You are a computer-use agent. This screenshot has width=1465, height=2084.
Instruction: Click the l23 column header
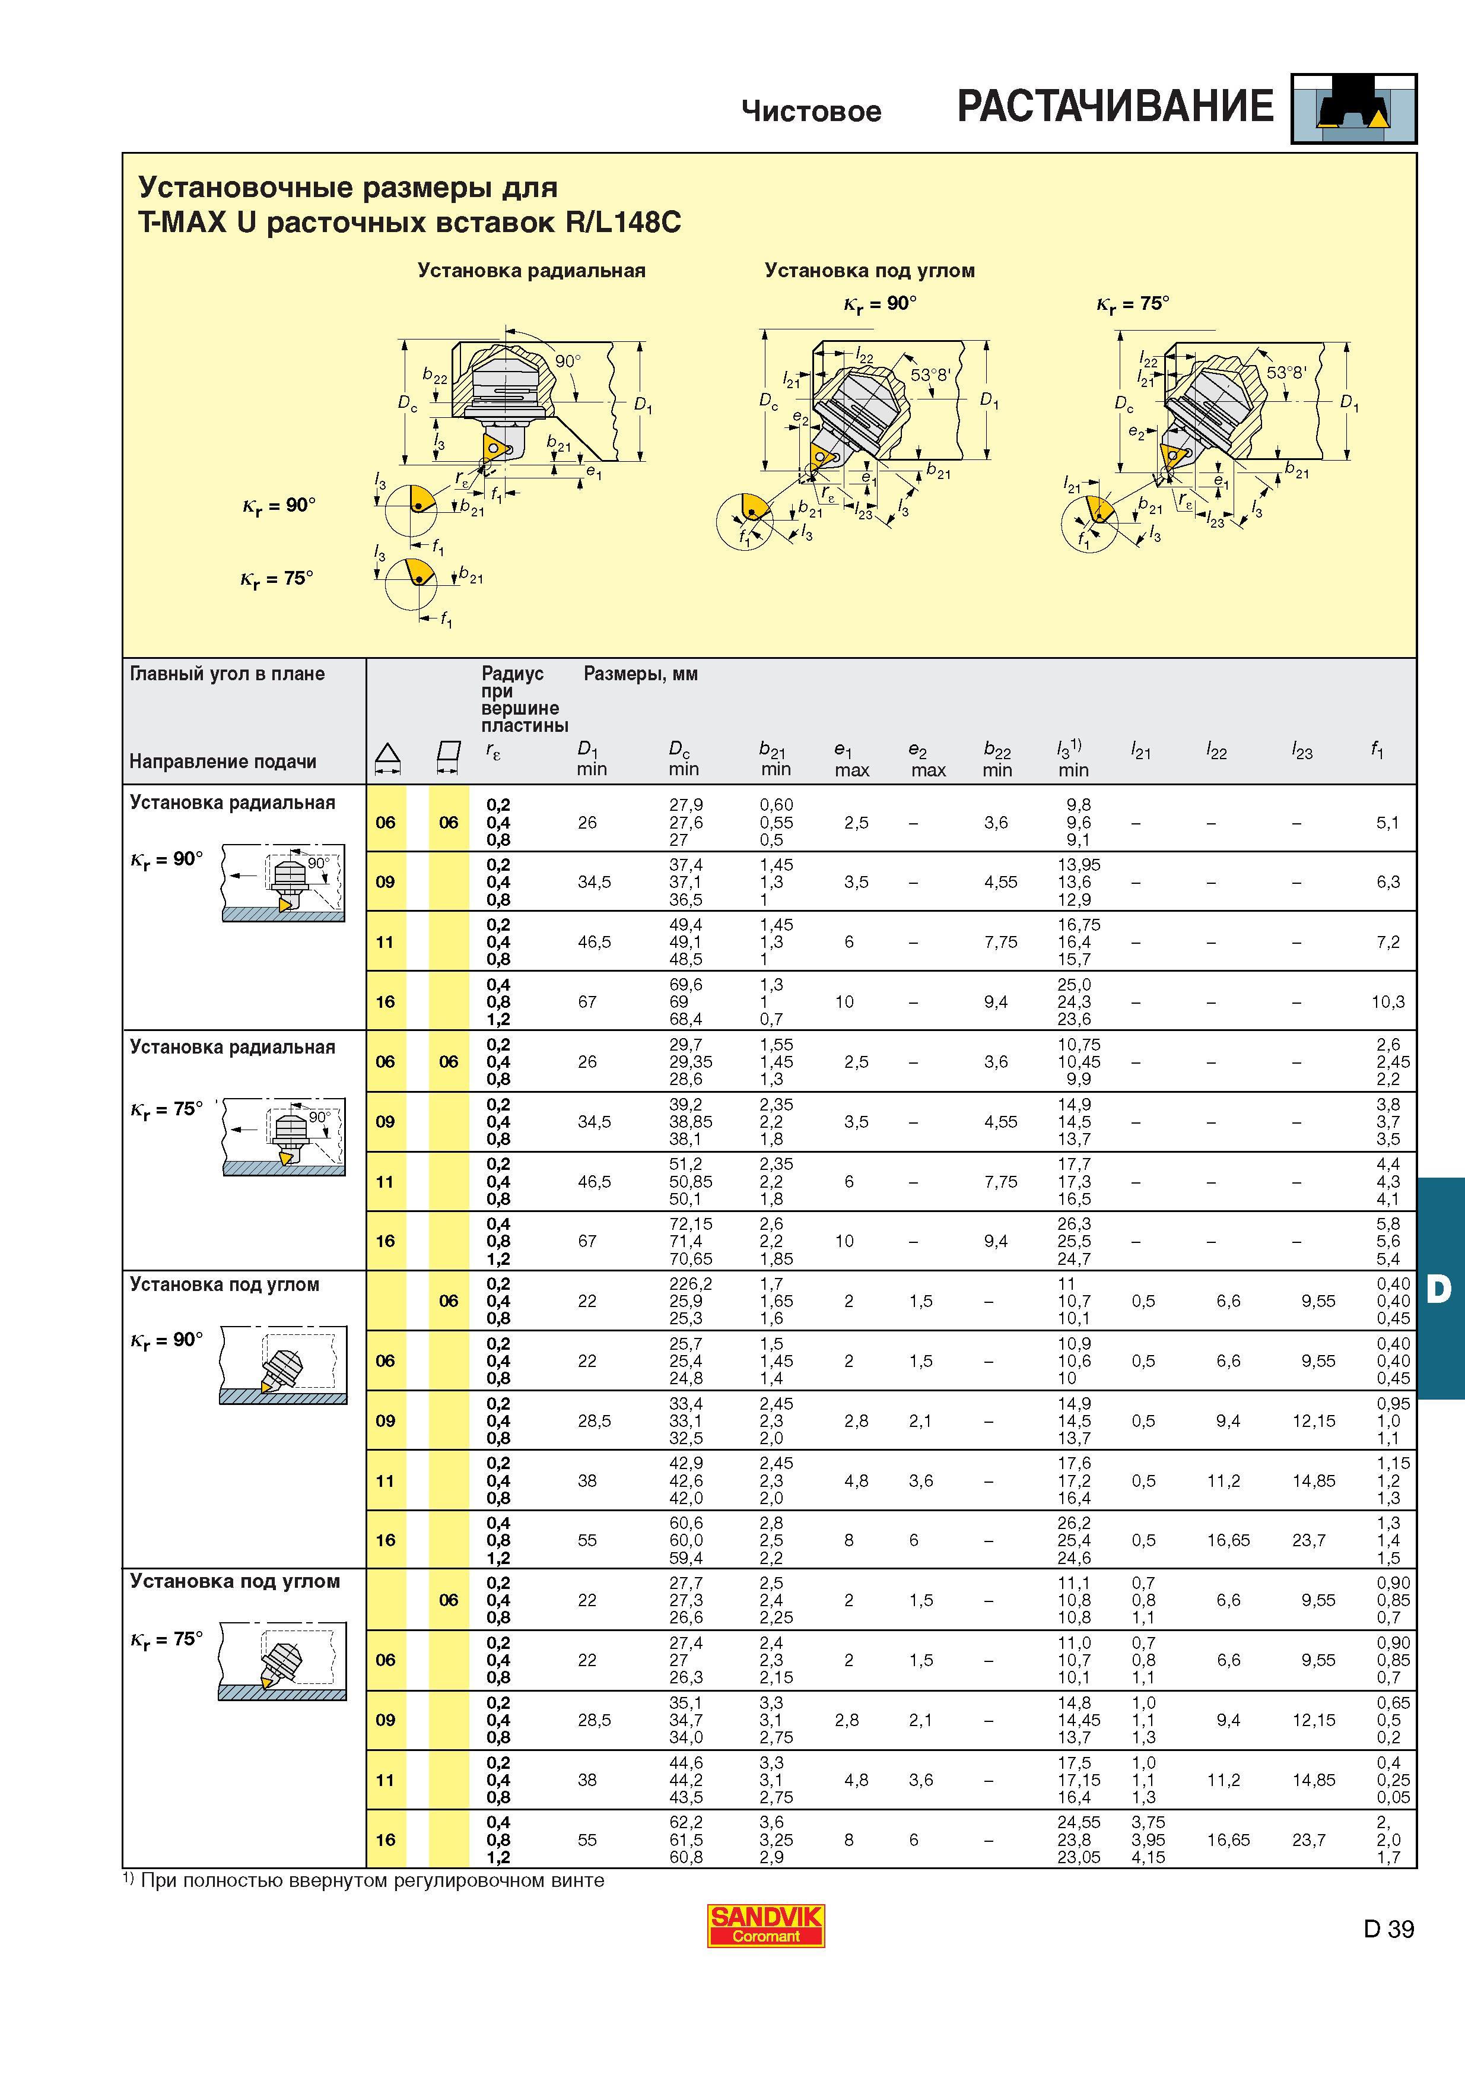[x=1302, y=750]
